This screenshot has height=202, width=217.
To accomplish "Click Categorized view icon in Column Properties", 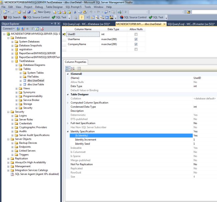I will tap(68, 69).
